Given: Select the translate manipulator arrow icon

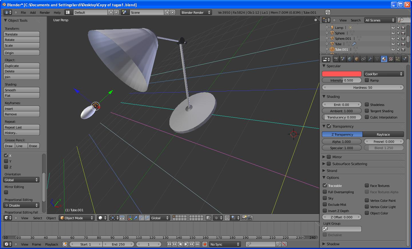Looking at the screenshot, I should pyautogui.click(x=136, y=218).
